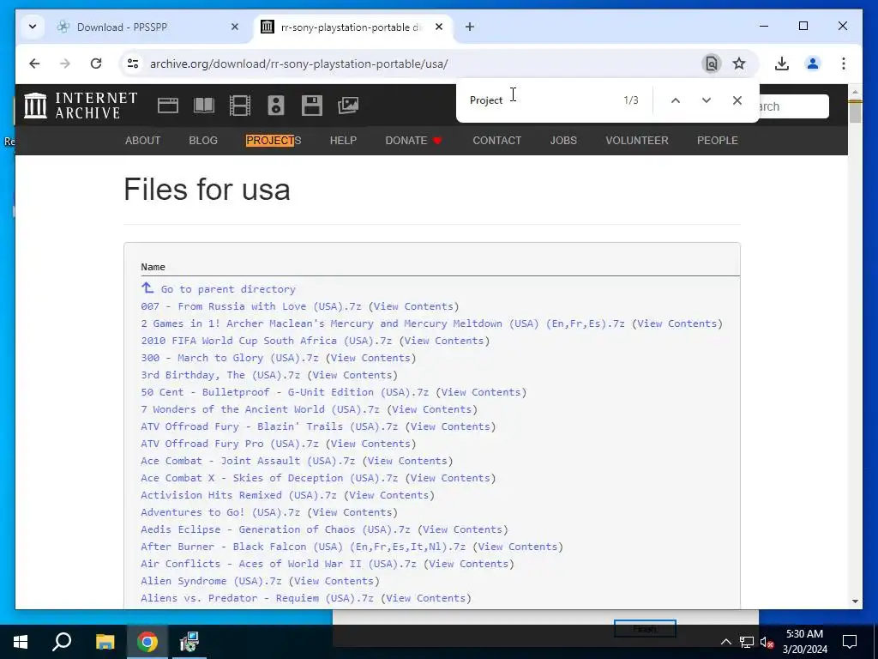The image size is (878, 659).
Task: View site information icon in address bar
Action: point(133,63)
